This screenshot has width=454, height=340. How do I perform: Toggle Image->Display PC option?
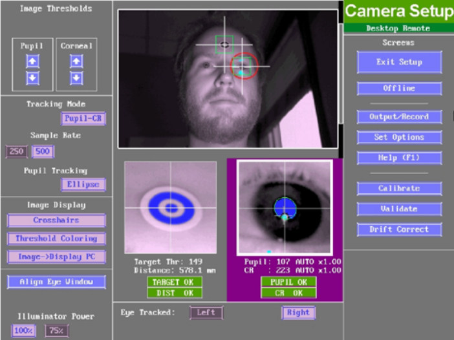pos(56,257)
